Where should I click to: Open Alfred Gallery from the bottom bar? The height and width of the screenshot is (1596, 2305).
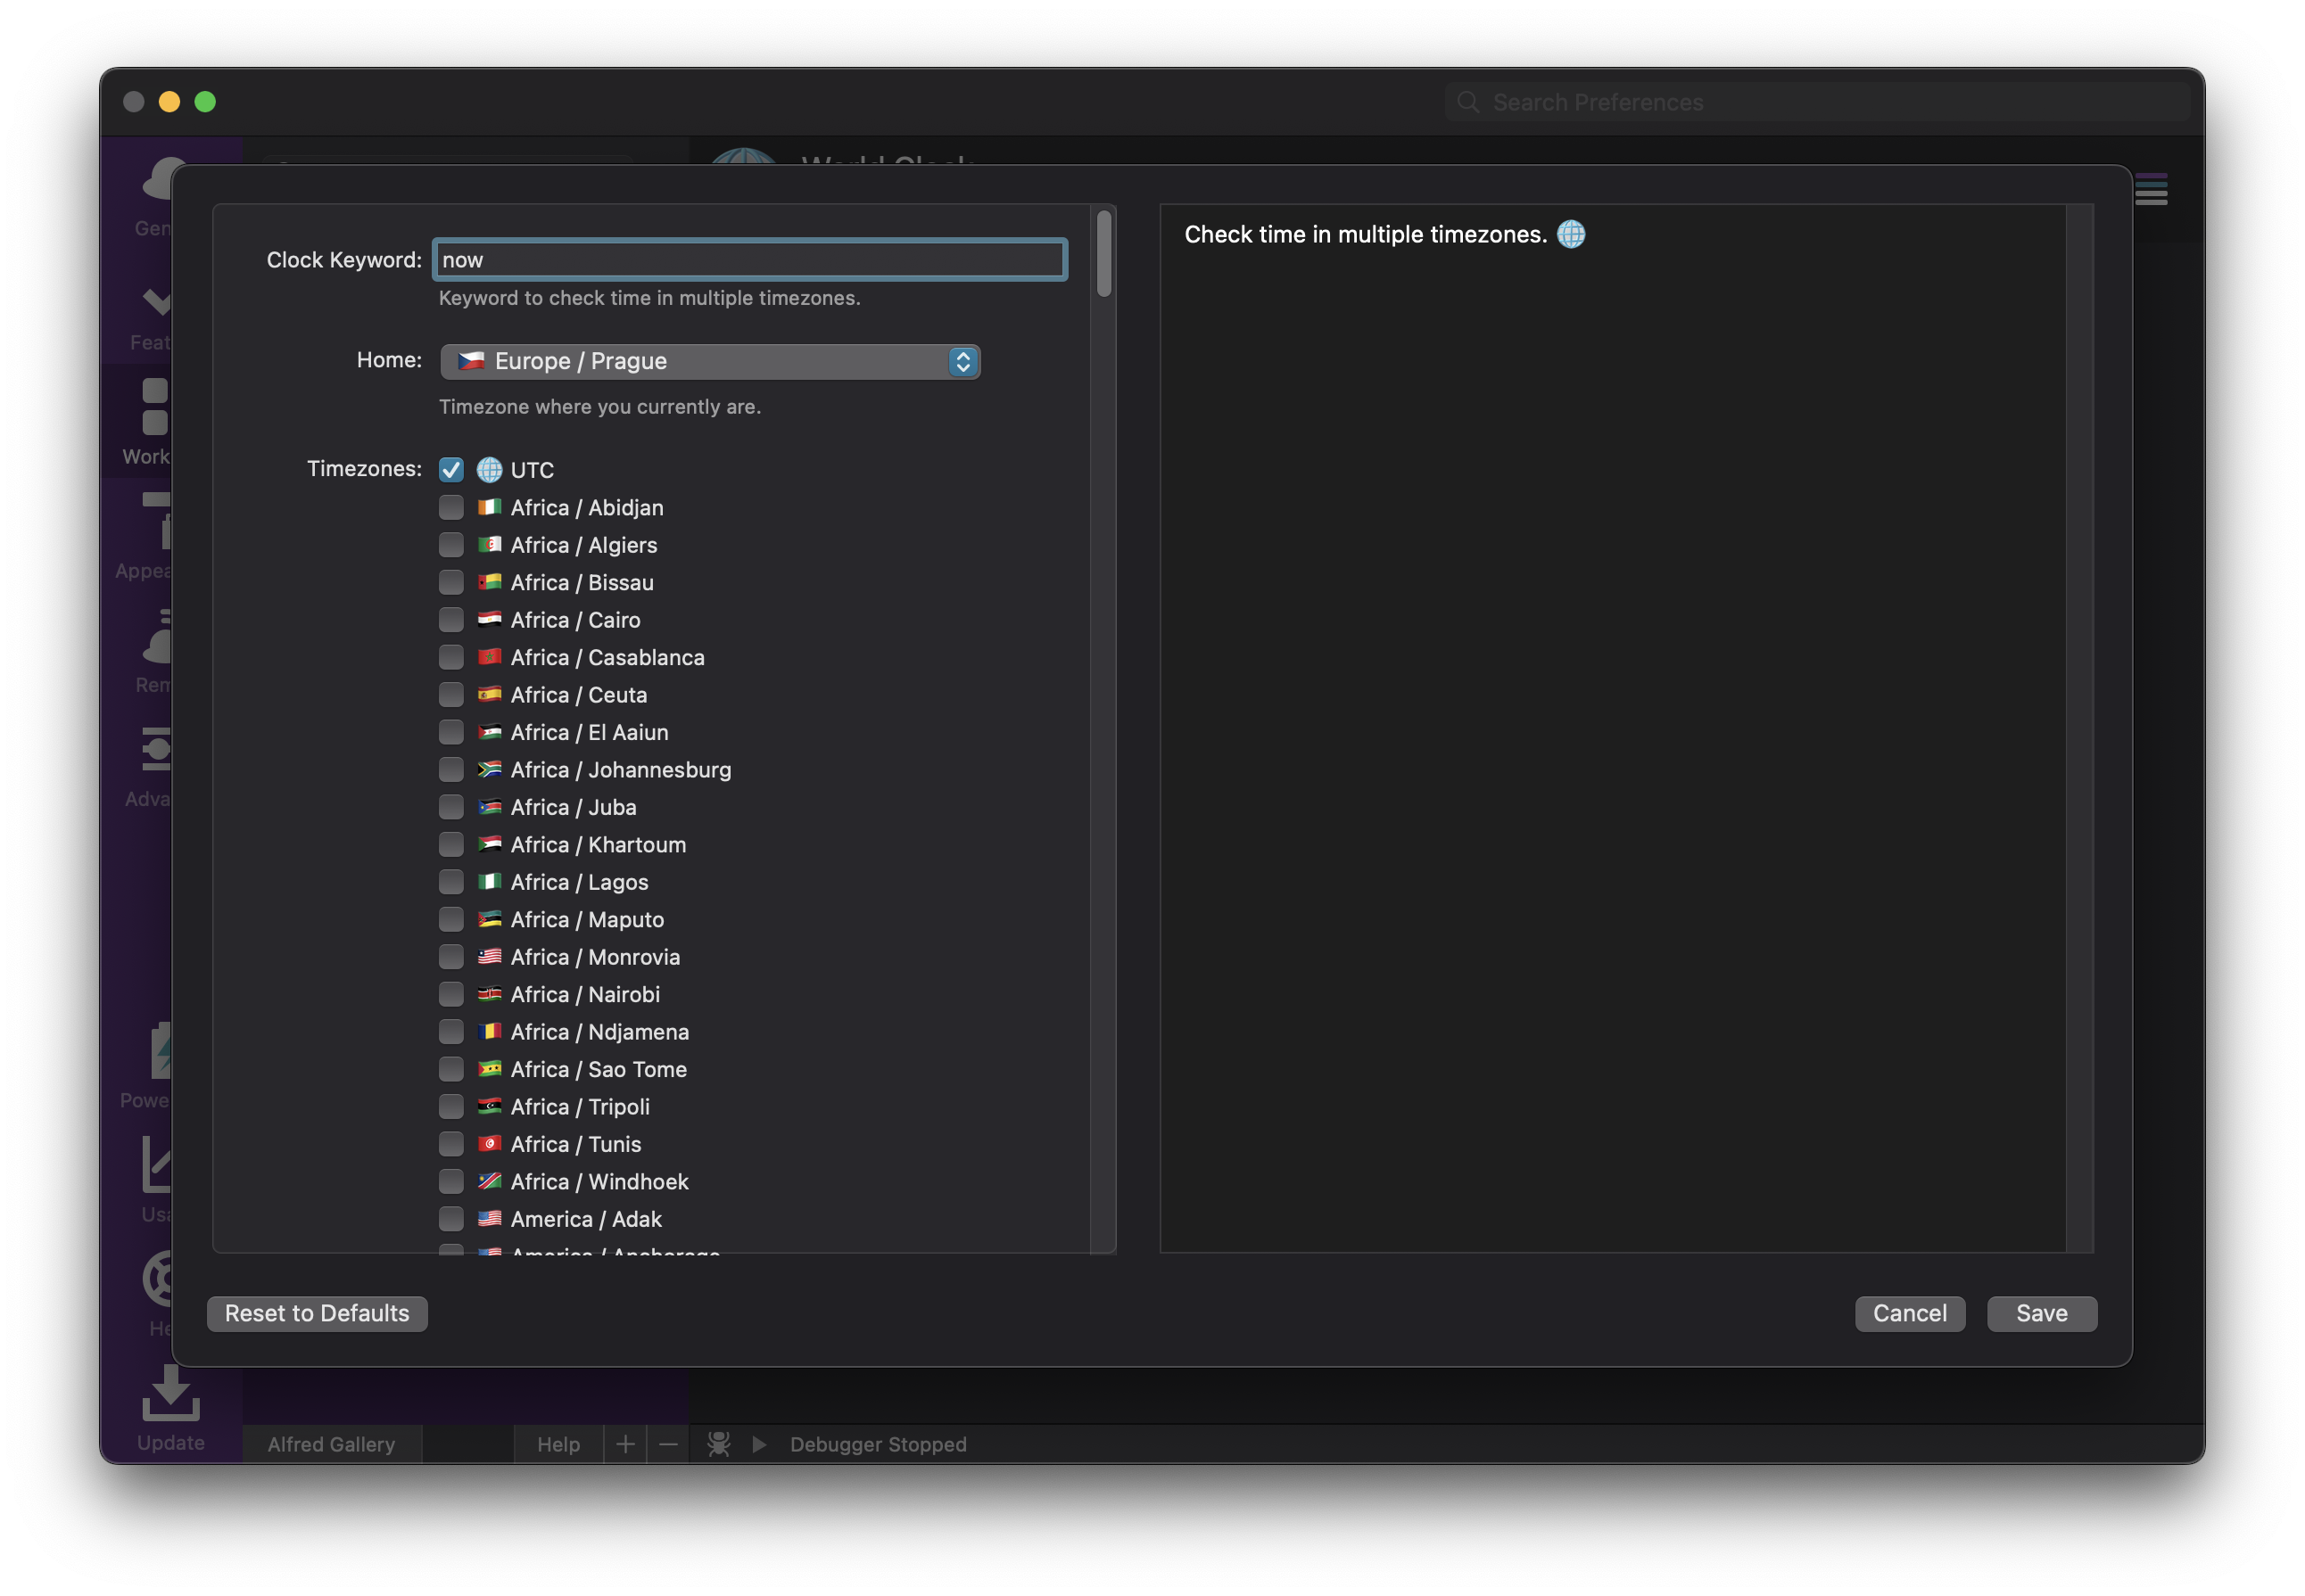coord(331,1444)
